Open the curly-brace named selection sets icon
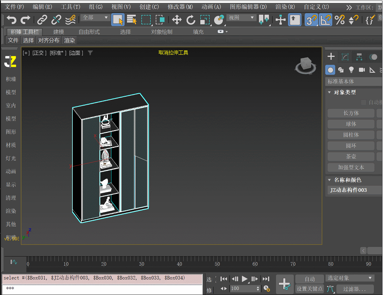 pos(370,20)
